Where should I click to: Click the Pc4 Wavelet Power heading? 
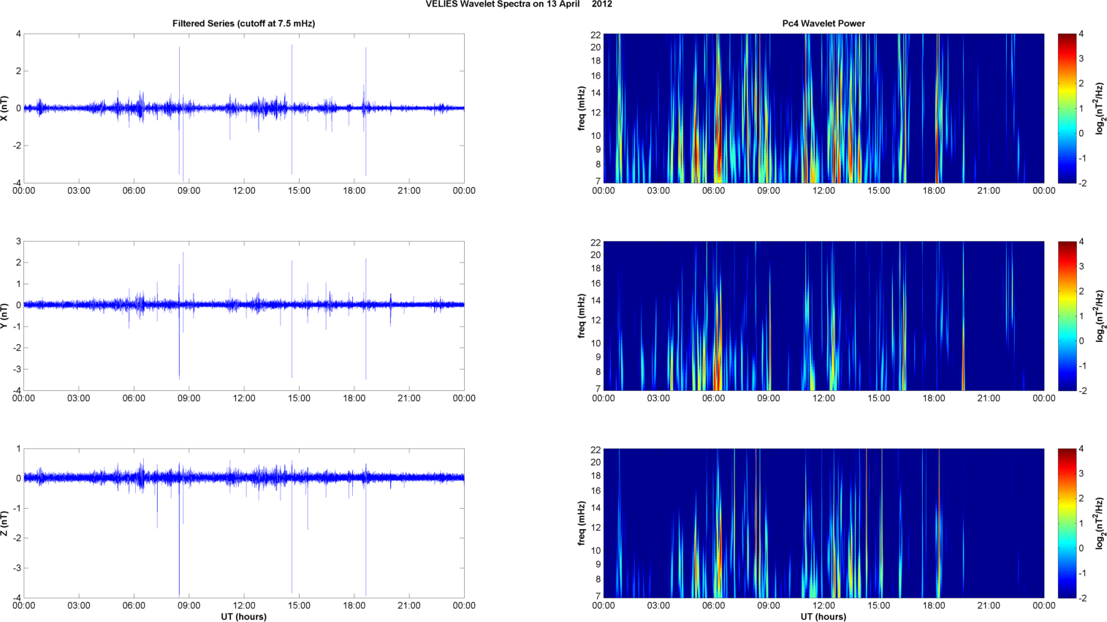823,23
